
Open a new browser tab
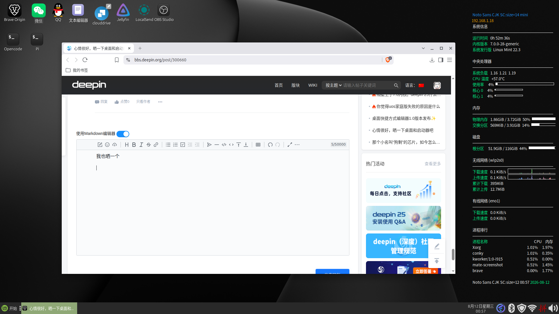[140, 48]
